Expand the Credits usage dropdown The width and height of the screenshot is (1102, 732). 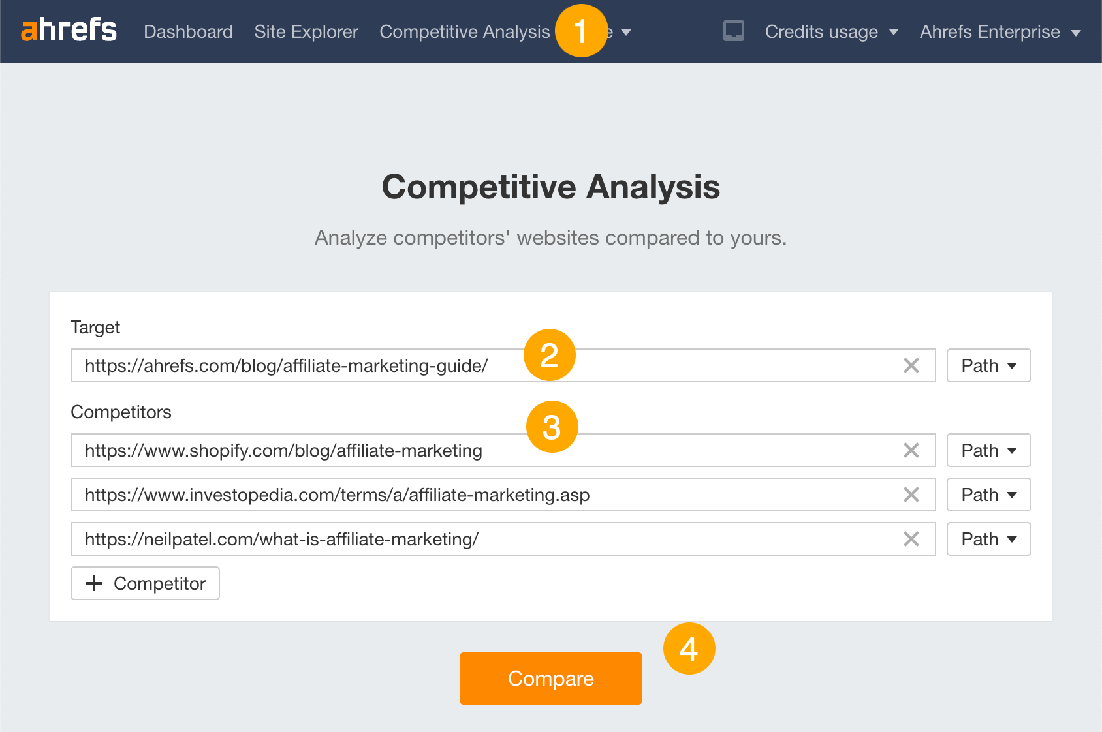tap(832, 31)
